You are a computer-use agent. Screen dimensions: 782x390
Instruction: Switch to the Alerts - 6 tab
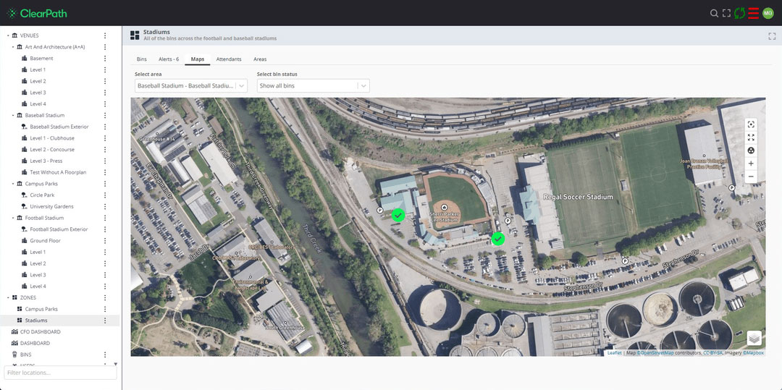(x=169, y=59)
